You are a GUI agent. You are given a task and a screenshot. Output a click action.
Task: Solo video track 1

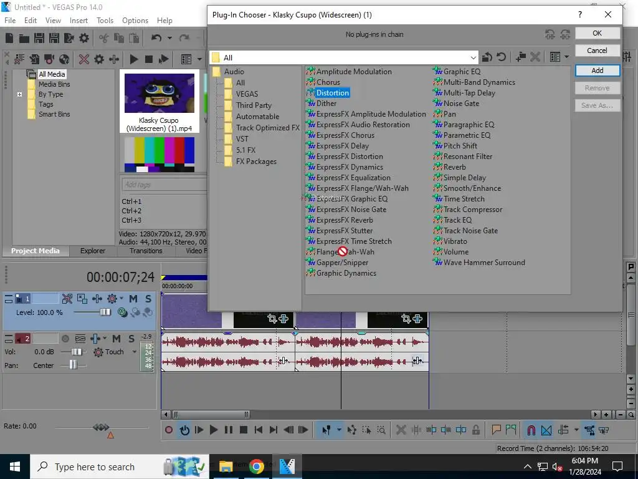148,299
